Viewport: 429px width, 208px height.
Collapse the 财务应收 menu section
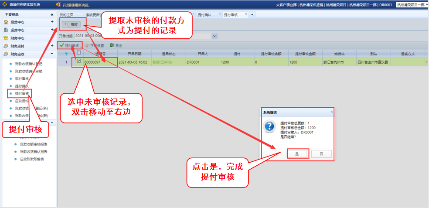click(52, 54)
